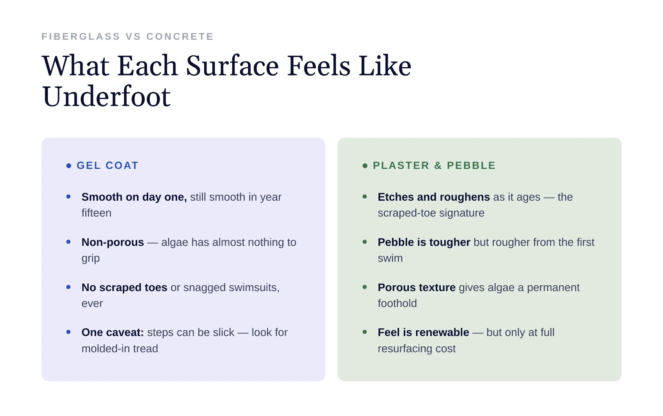Select the GEL COAT column heading

(x=107, y=165)
